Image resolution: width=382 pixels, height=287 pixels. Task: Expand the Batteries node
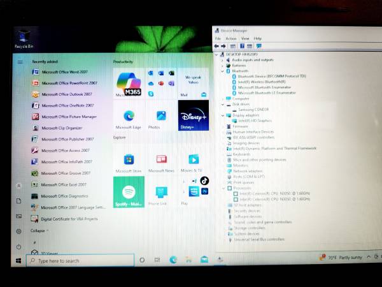click(222, 66)
